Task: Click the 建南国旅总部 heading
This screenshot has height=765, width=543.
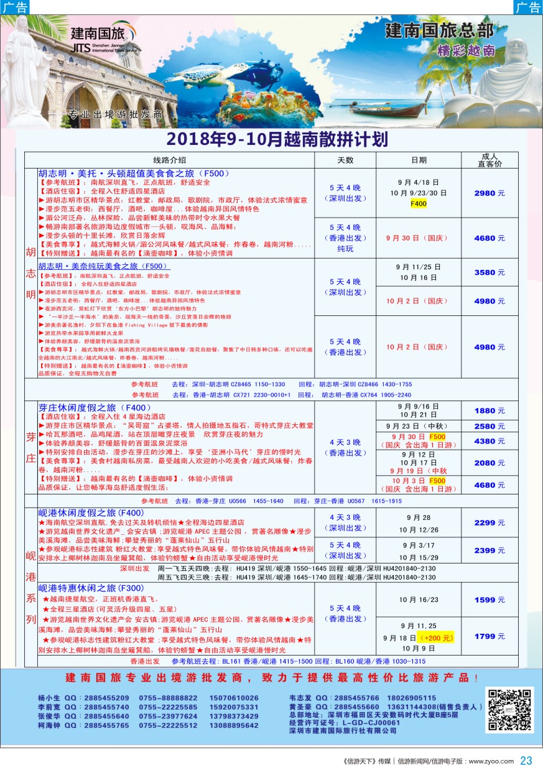Action: (x=440, y=30)
